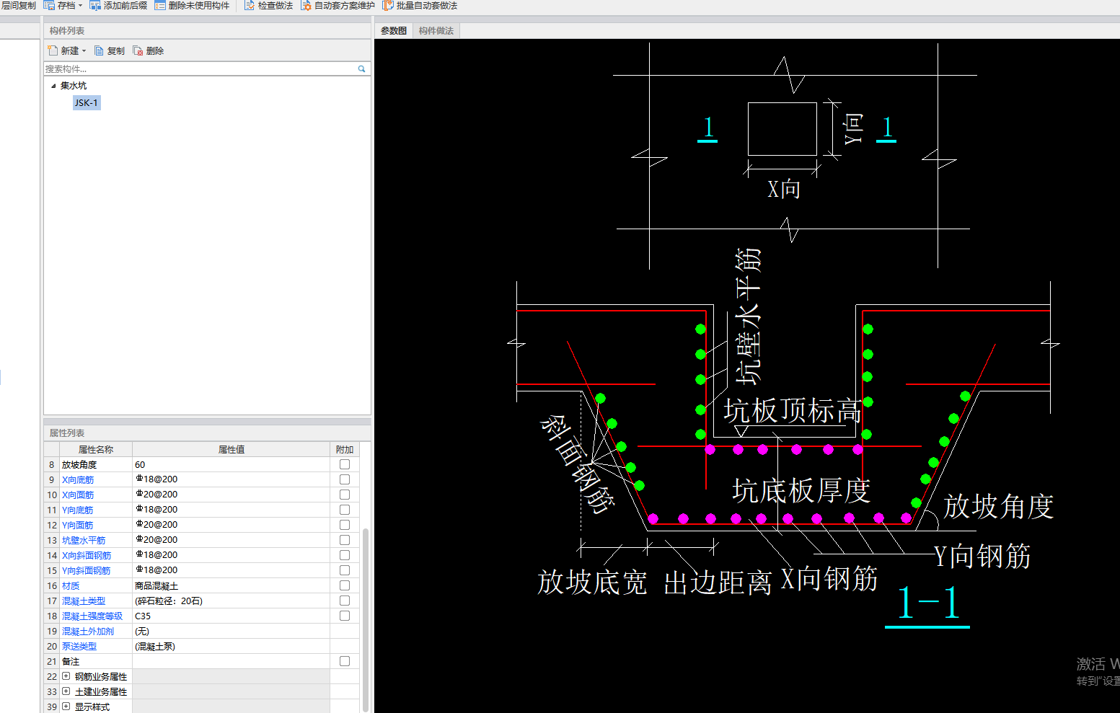Toggle 附加 checkbox for 混凝土强度等级
Screen dimensions: 1120x713
click(x=345, y=616)
